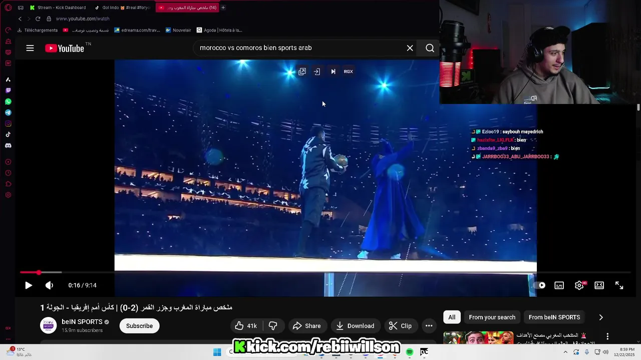641x360 pixels.
Task: Toggle the autoplay switch in player
Action: click(540, 285)
